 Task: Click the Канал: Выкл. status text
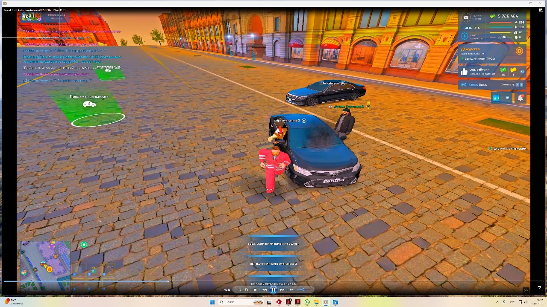(477, 84)
